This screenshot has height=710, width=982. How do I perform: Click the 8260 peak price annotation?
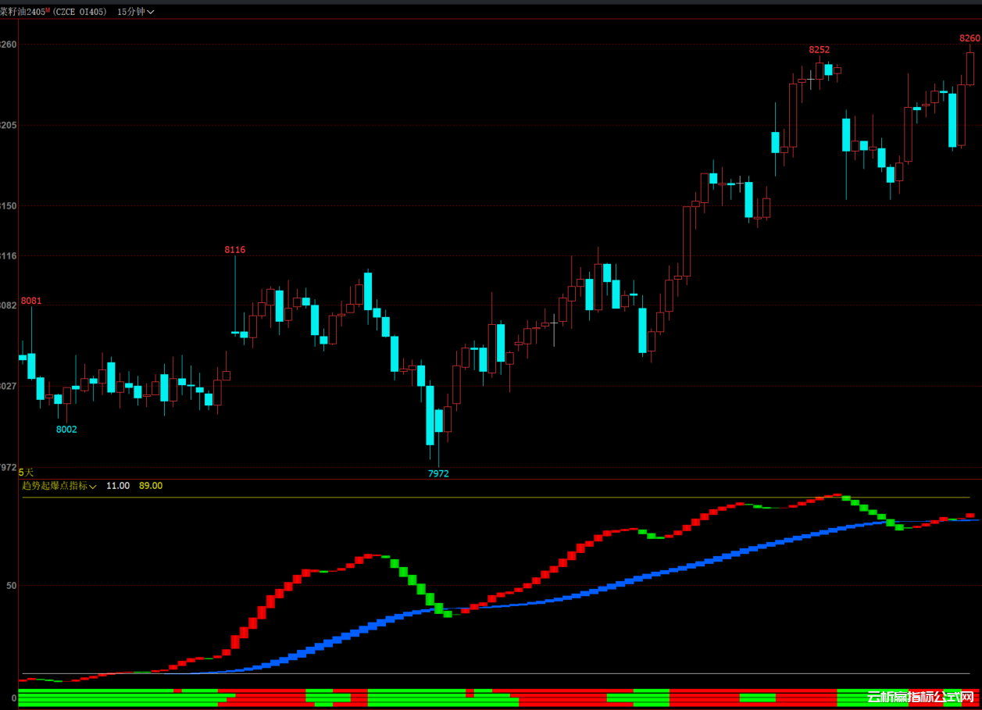click(970, 38)
